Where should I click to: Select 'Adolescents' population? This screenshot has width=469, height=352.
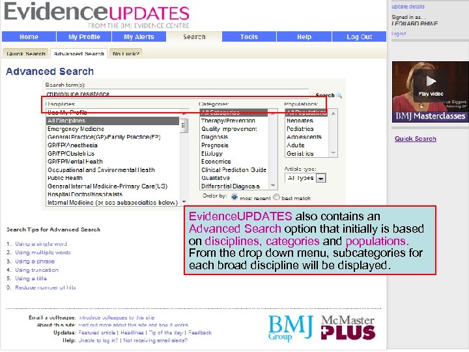coord(307,137)
